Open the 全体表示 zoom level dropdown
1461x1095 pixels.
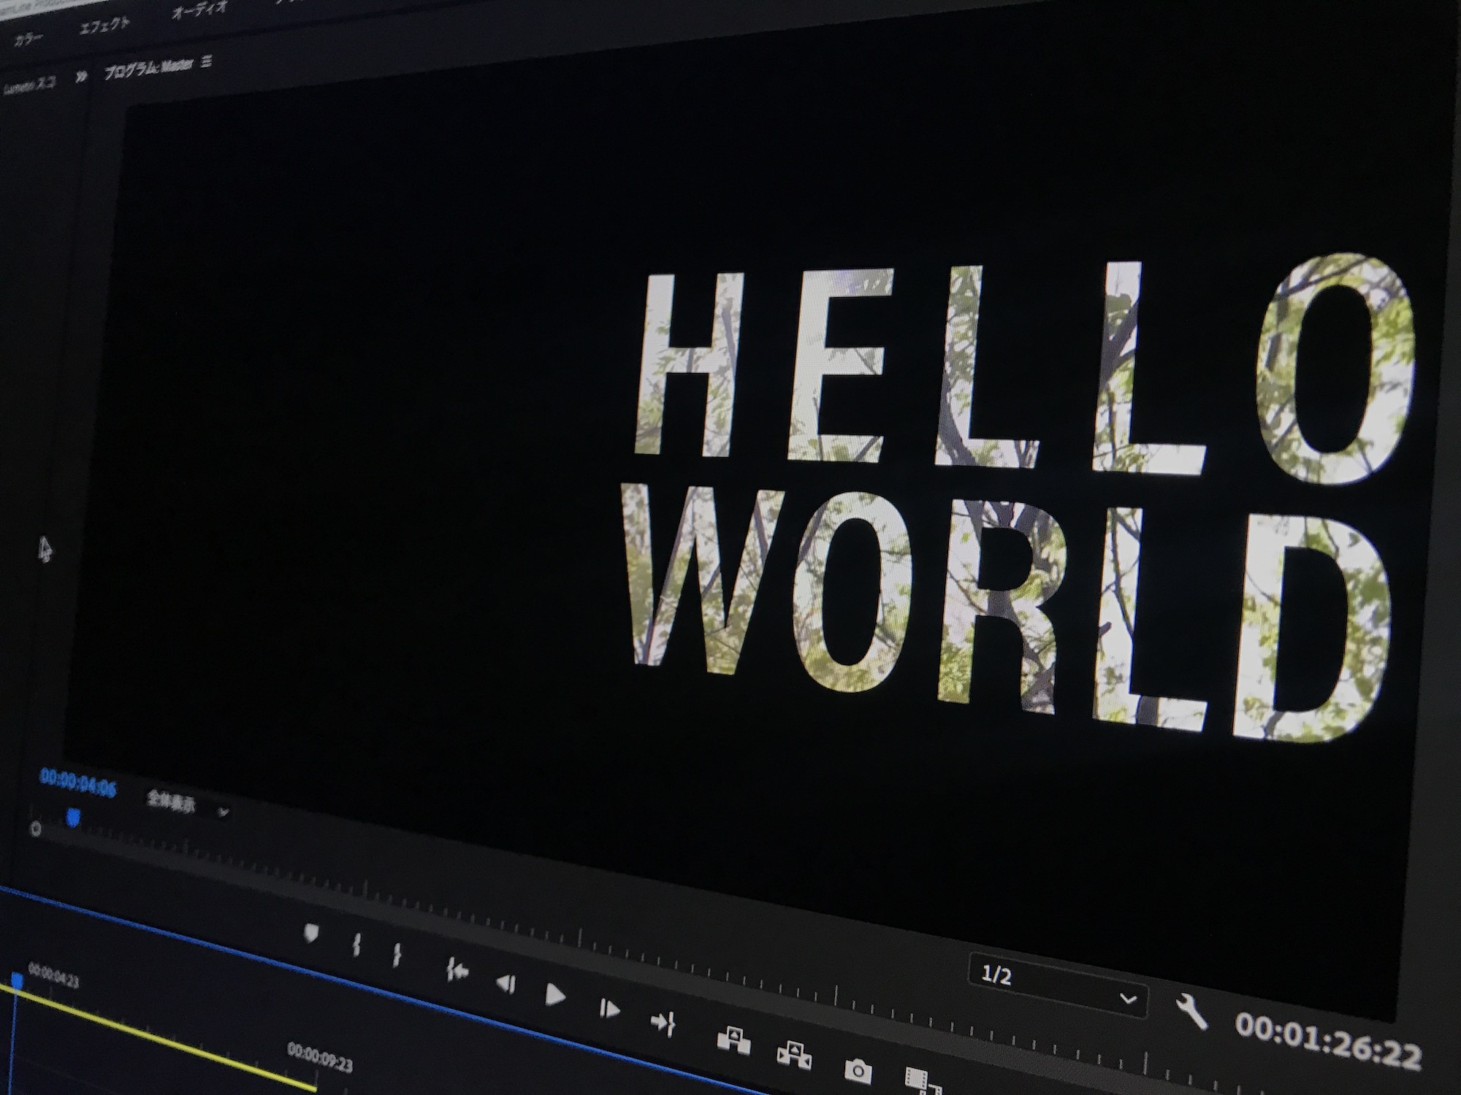(188, 805)
